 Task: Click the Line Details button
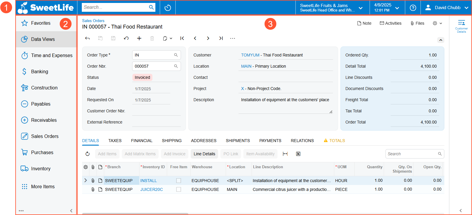click(204, 154)
